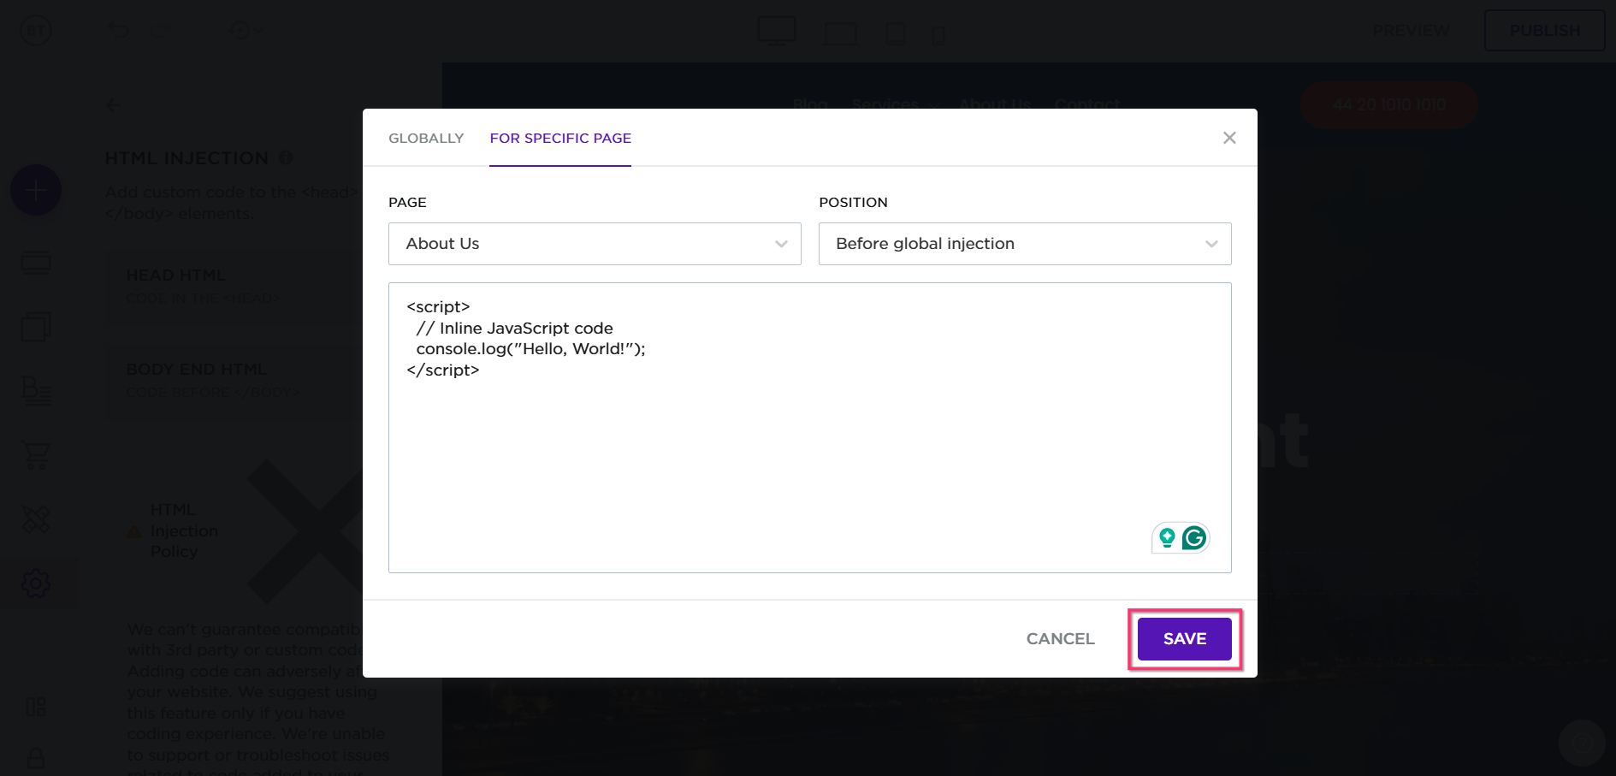Open the store cart sidebar icon
The height and width of the screenshot is (776, 1616).
point(36,455)
